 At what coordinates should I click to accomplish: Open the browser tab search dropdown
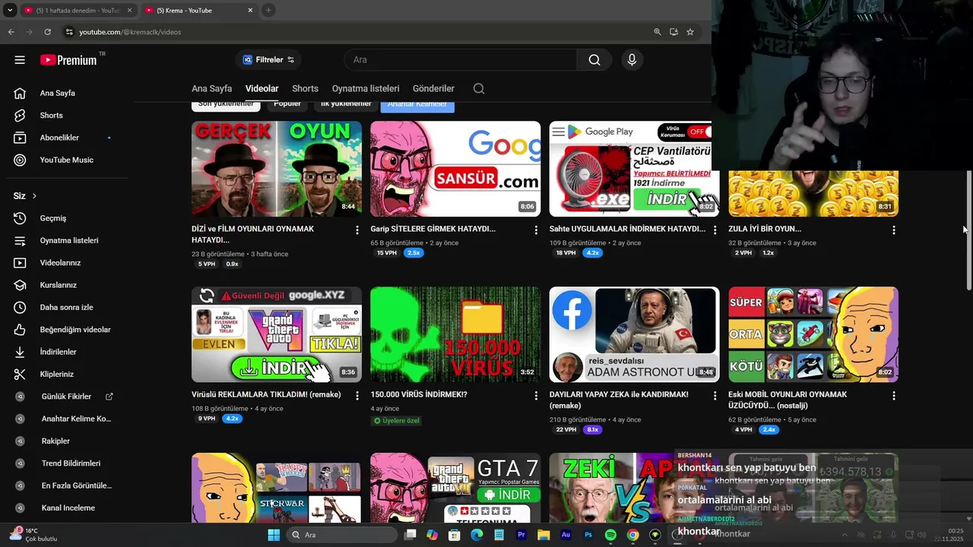click(10, 11)
